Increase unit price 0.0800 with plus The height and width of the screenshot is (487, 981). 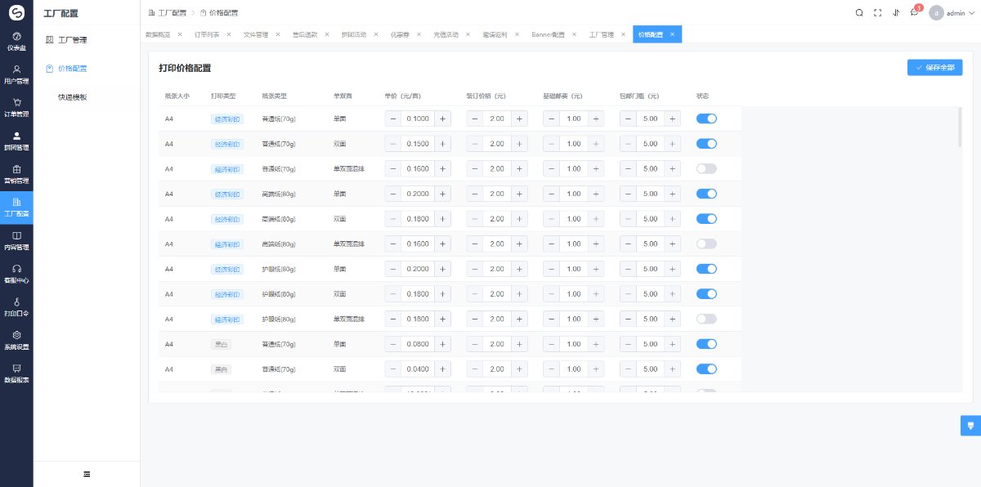coord(442,344)
